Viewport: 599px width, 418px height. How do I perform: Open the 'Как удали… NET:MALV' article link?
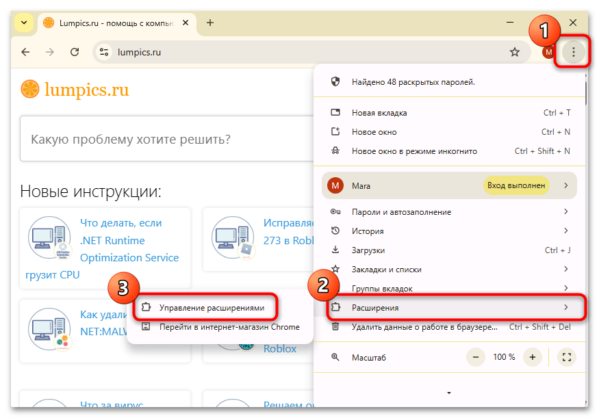pyautogui.click(x=103, y=323)
